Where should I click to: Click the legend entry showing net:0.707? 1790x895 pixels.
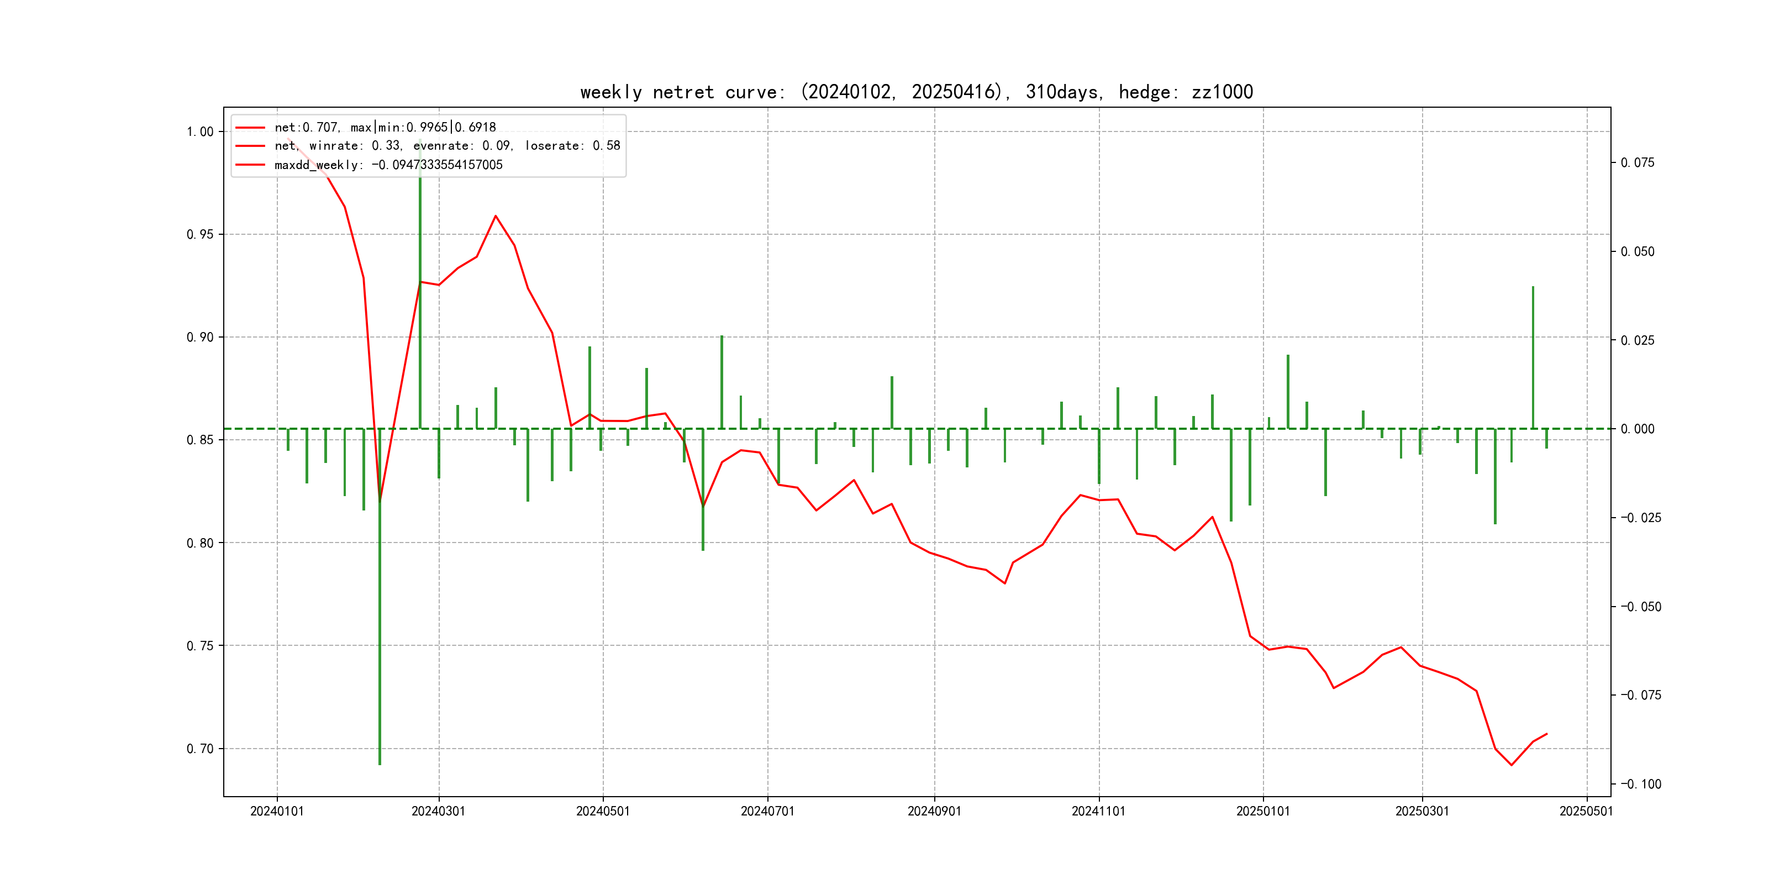385,127
